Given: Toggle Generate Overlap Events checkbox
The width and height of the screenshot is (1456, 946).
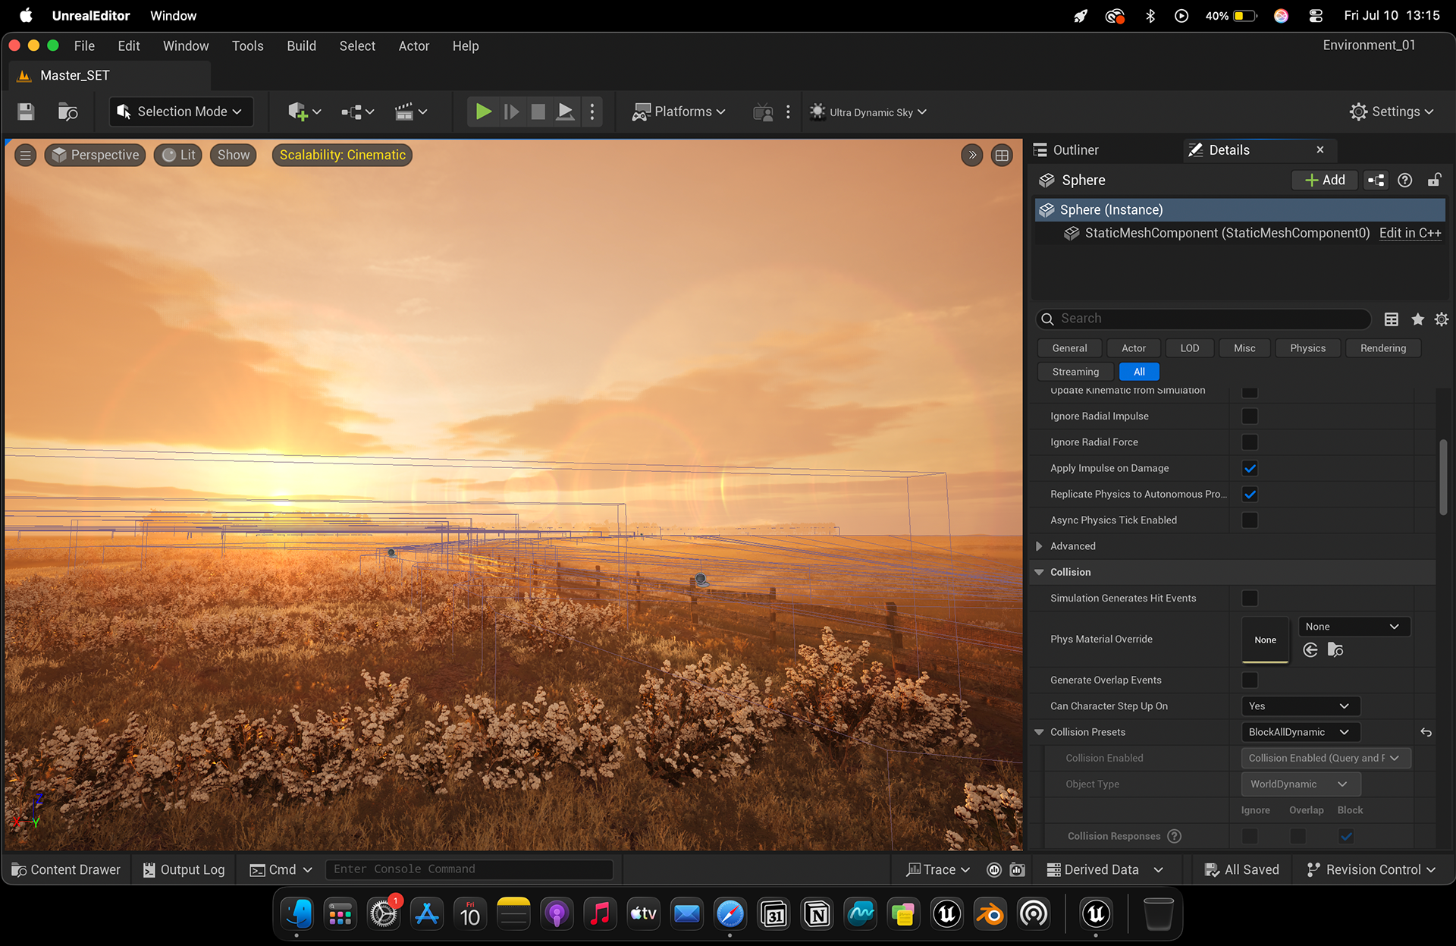Looking at the screenshot, I should [x=1250, y=680].
